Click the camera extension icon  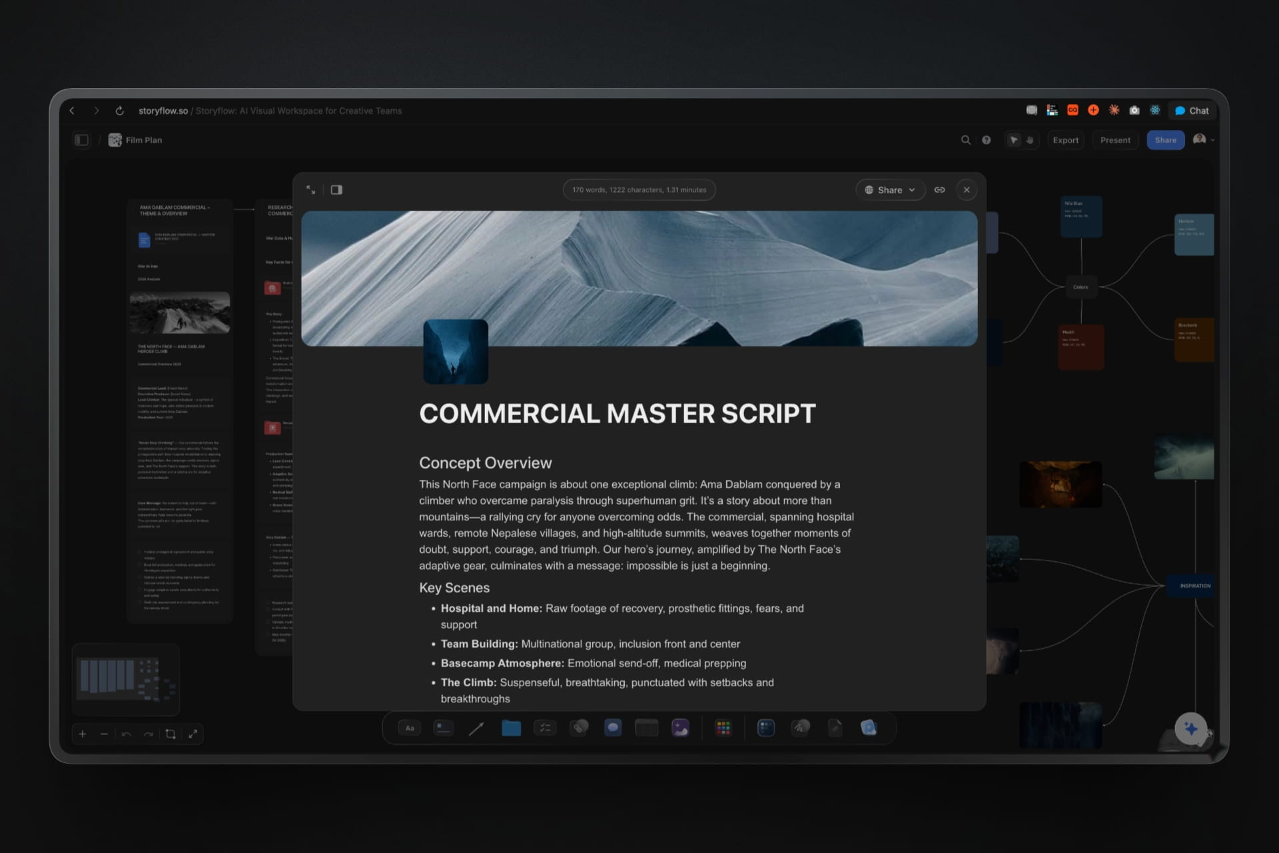[1134, 110]
